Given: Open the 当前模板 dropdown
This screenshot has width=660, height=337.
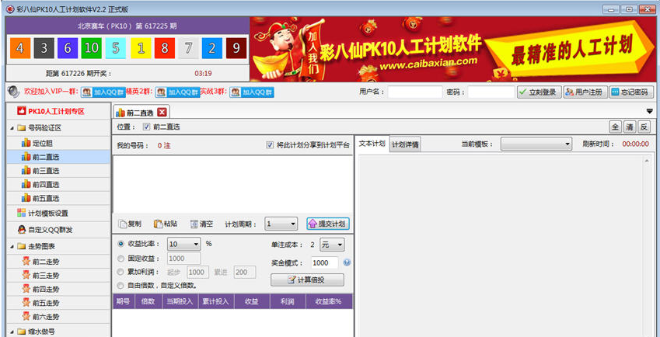Looking at the screenshot, I should [x=536, y=144].
